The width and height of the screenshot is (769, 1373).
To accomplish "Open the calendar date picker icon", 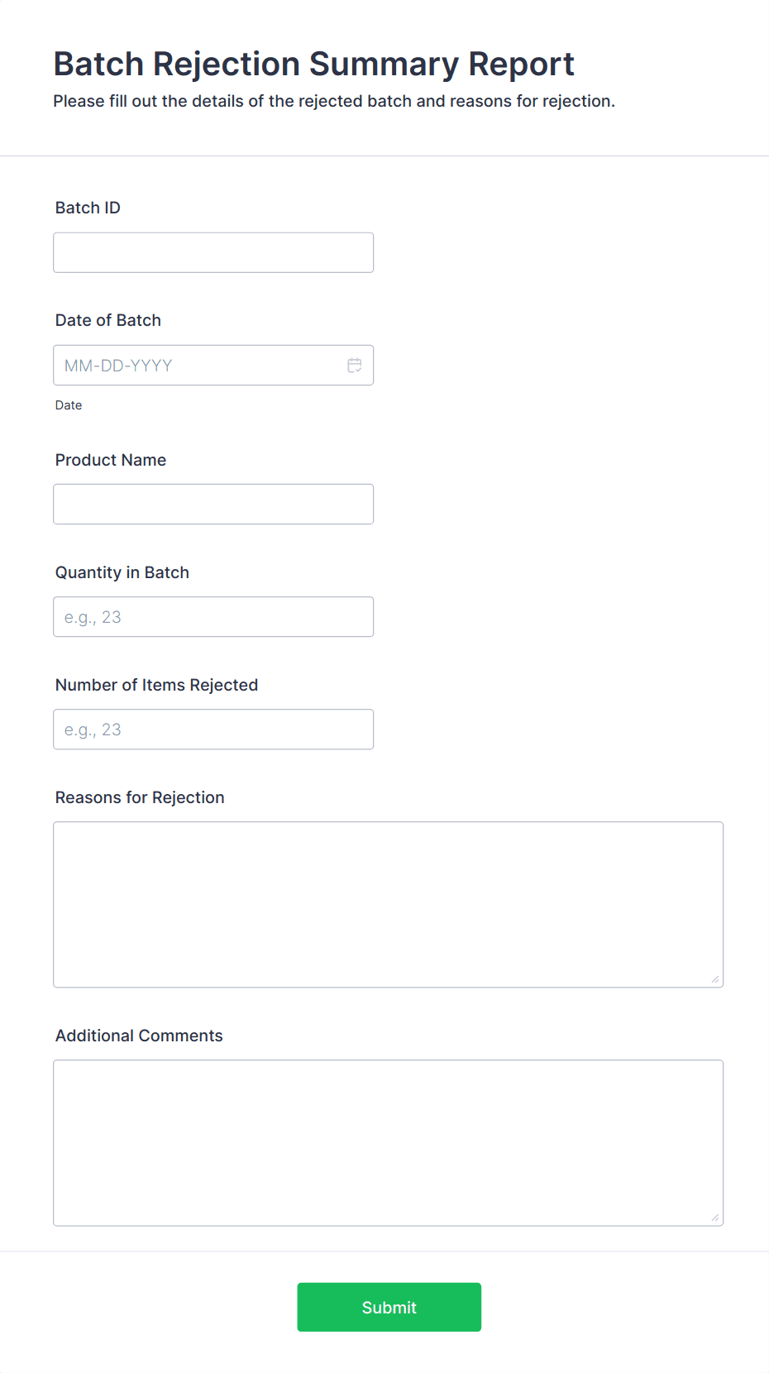I will (x=355, y=366).
